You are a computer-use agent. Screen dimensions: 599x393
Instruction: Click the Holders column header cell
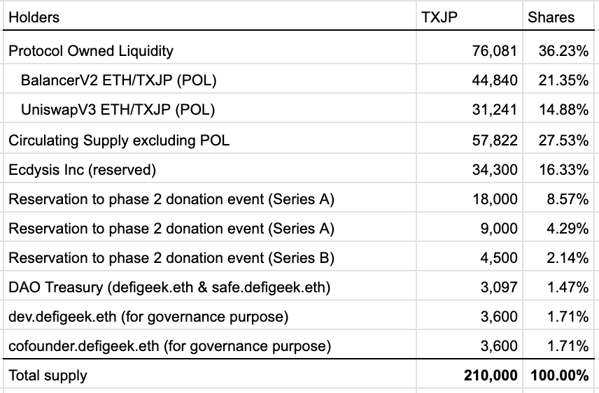tap(34, 17)
